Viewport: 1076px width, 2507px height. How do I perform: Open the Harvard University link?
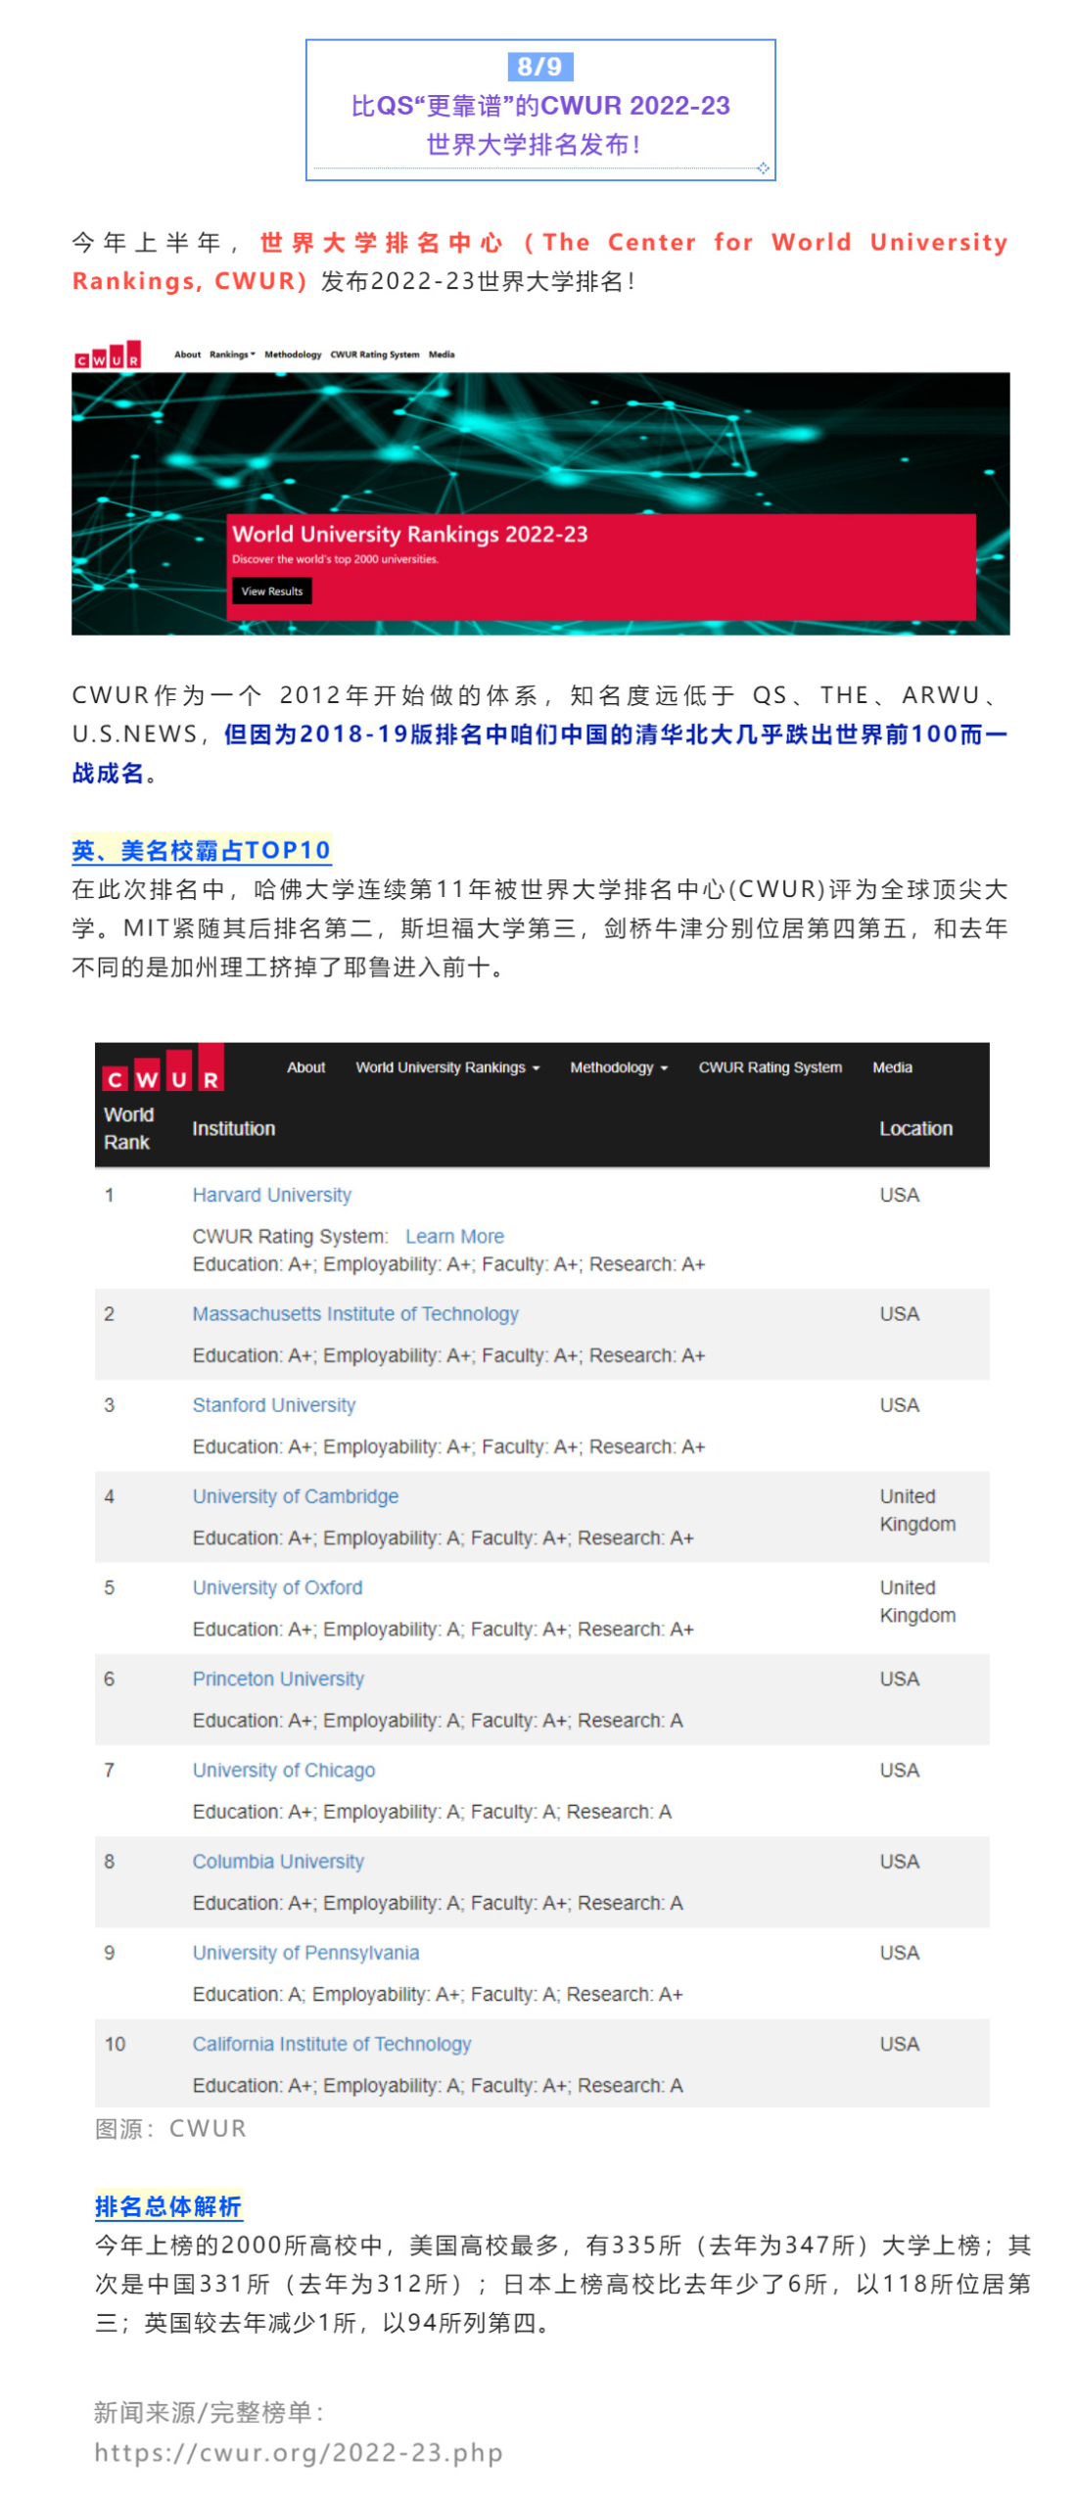[271, 1195]
